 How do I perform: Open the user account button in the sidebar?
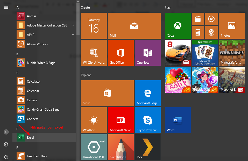pyautogui.click(x=6, y=132)
